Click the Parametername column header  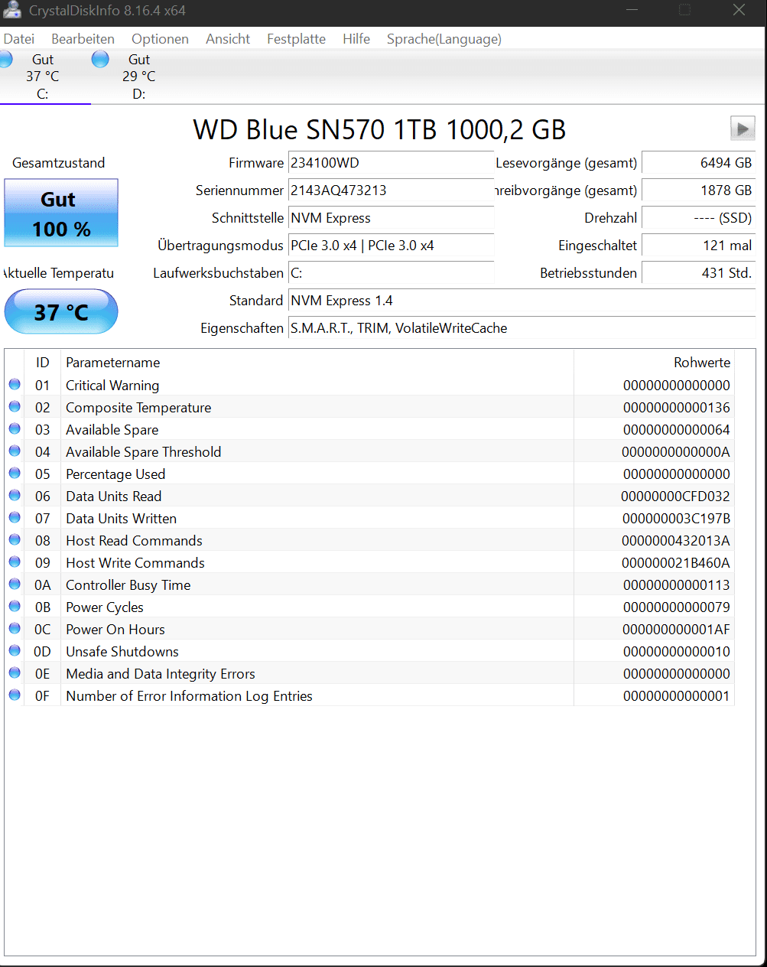tap(113, 363)
